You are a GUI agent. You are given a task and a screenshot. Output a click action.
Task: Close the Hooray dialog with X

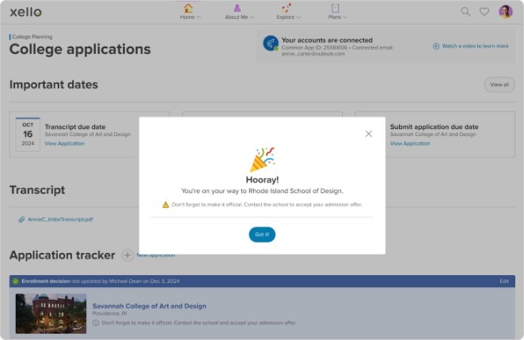pyautogui.click(x=369, y=134)
